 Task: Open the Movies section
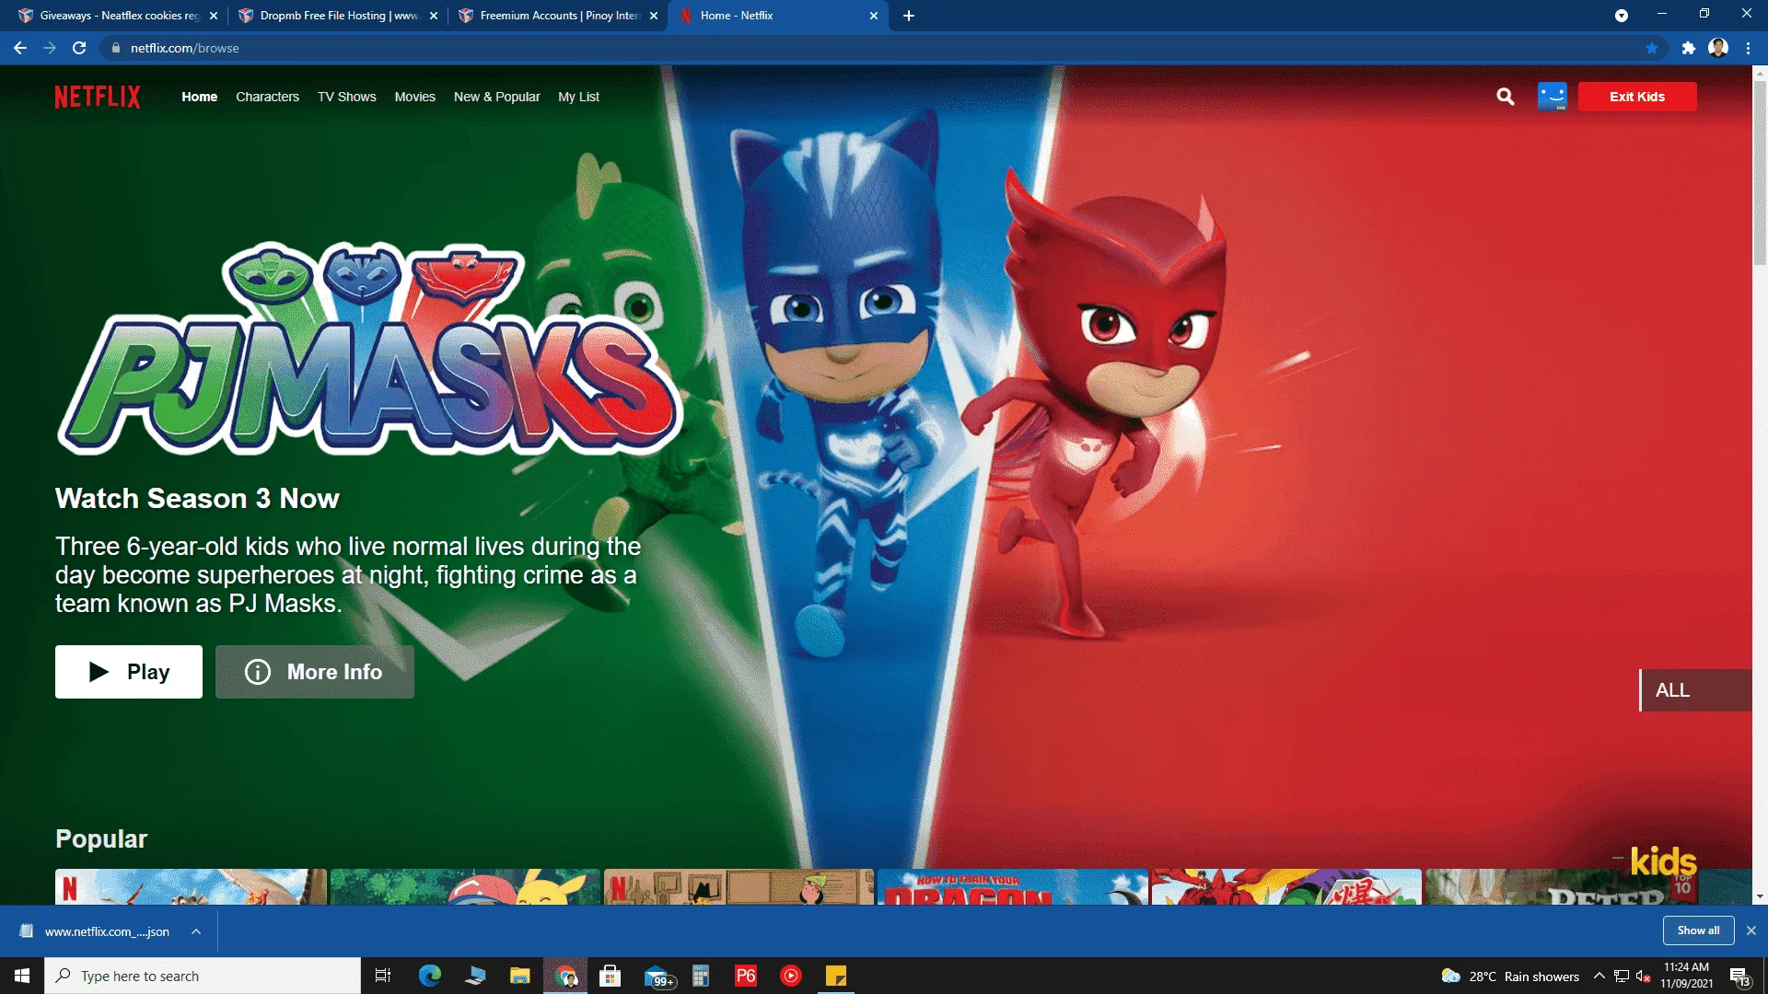414,97
